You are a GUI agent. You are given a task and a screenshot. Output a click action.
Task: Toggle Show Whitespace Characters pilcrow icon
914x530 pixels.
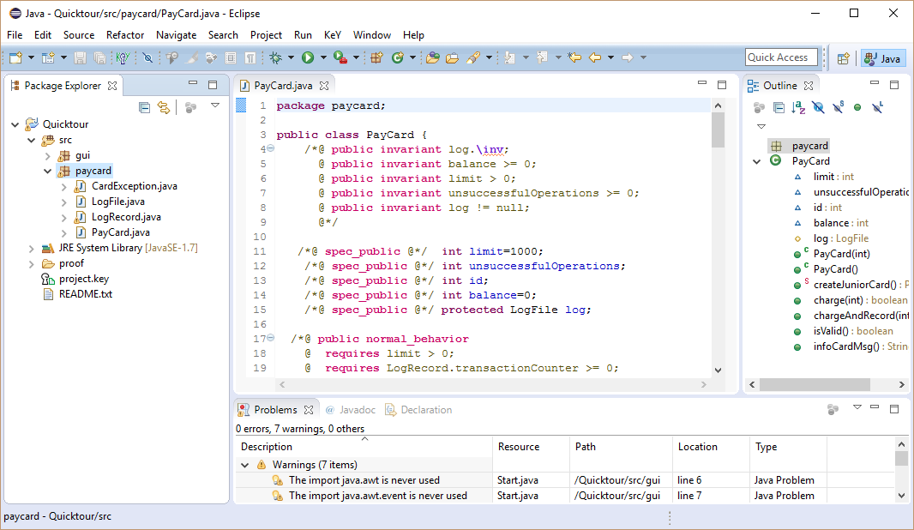(250, 57)
